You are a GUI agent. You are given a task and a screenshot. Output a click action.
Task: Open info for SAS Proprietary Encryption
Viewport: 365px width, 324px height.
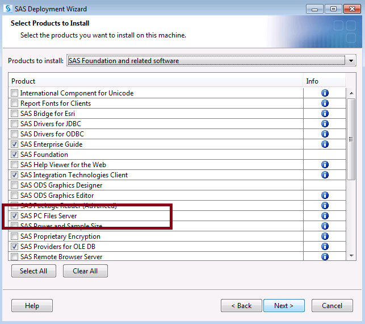pos(325,236)
